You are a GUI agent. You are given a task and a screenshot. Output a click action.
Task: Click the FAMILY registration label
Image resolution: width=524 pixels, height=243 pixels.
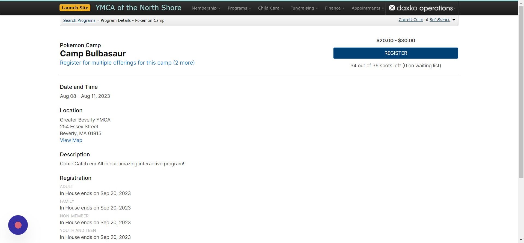coord(67,201)
